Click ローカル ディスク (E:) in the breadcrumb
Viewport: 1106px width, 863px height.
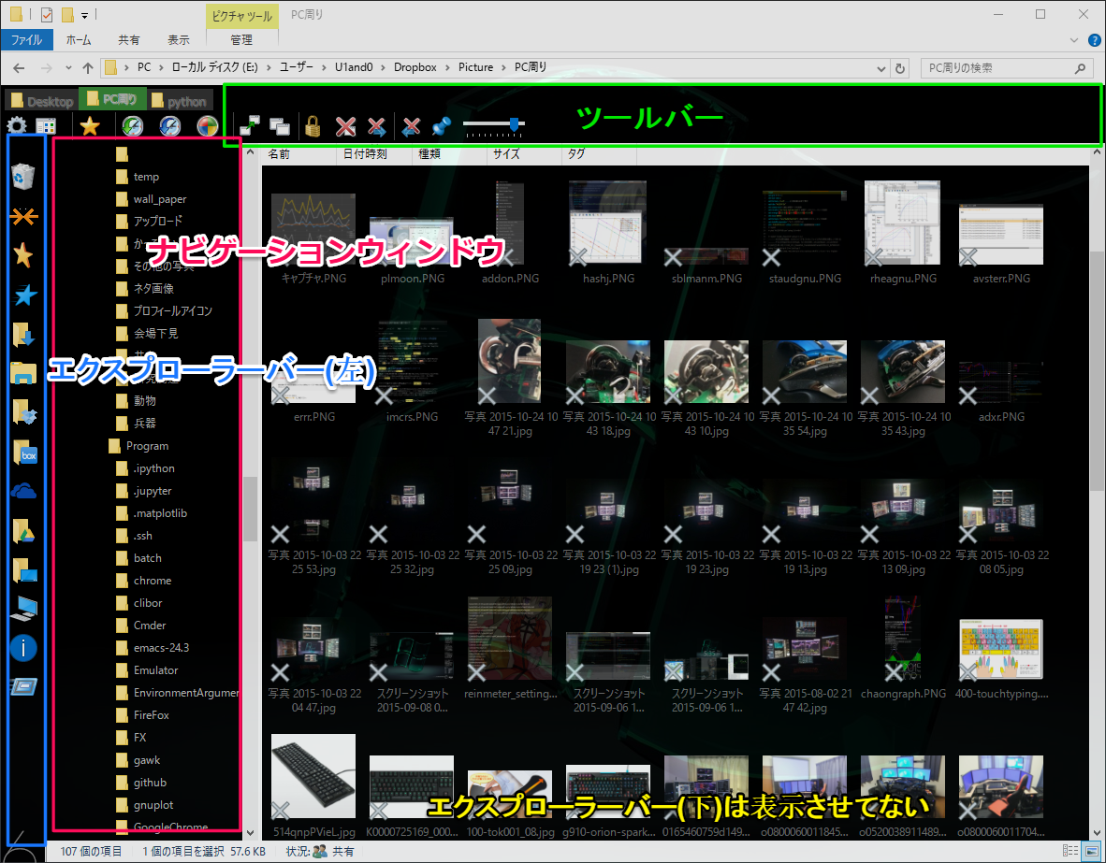(215, 67)
